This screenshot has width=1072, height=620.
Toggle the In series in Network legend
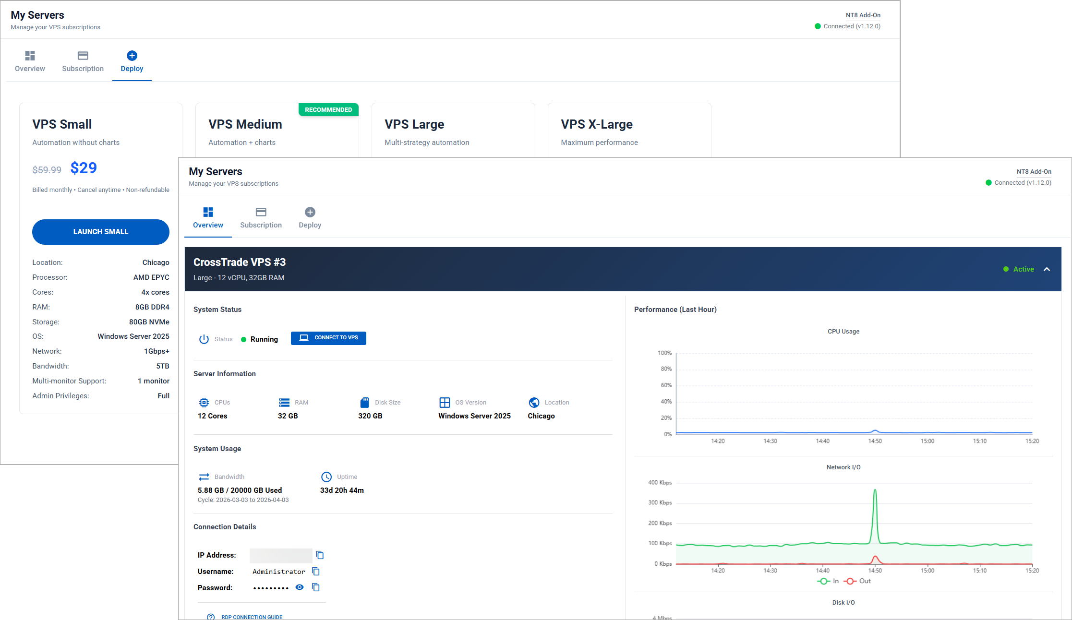tap(828, 581)
